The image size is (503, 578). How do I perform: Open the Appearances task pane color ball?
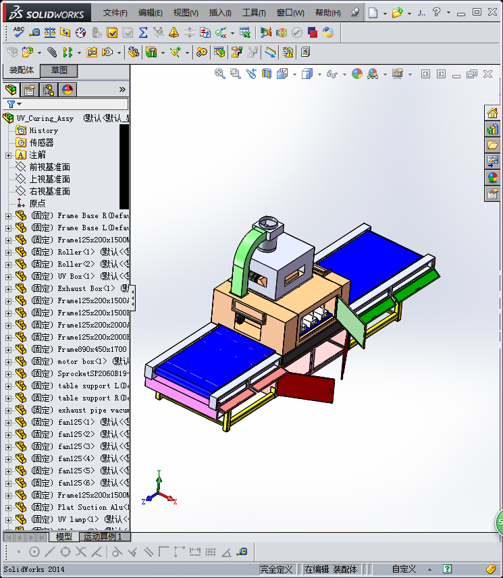[x=493, y=178]
